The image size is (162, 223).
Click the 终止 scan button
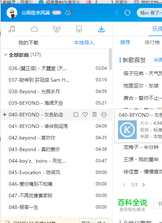point(102,221)
